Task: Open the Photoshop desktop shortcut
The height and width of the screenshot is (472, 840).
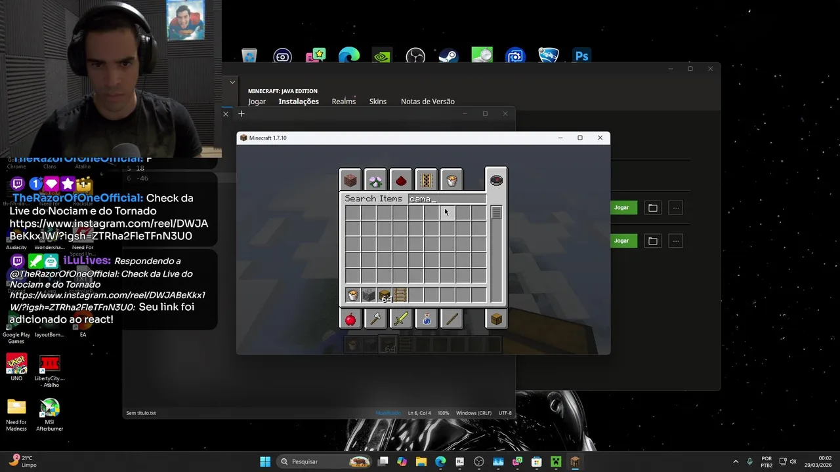Action: pyautogui.click(x=581, y=56)
